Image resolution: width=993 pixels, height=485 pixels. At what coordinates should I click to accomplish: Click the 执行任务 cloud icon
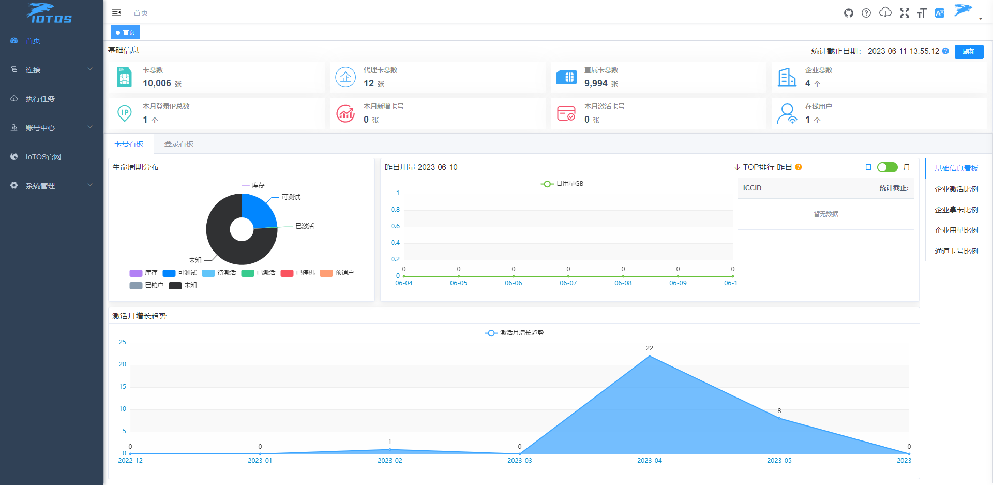tap(14, 98)
